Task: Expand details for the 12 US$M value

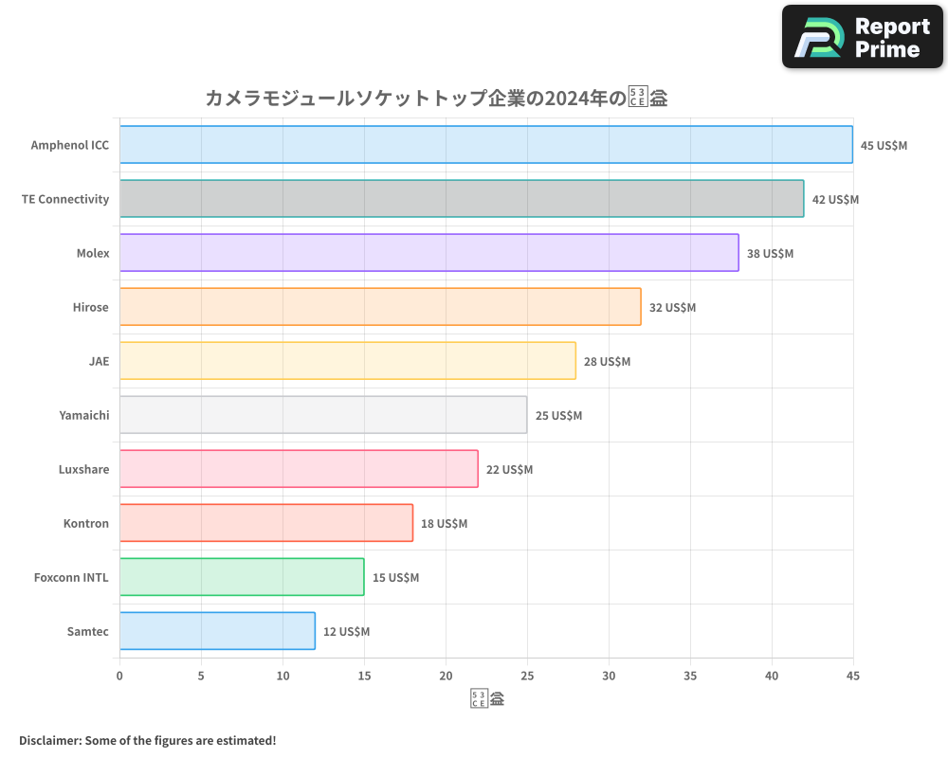Action: point(345,631)
